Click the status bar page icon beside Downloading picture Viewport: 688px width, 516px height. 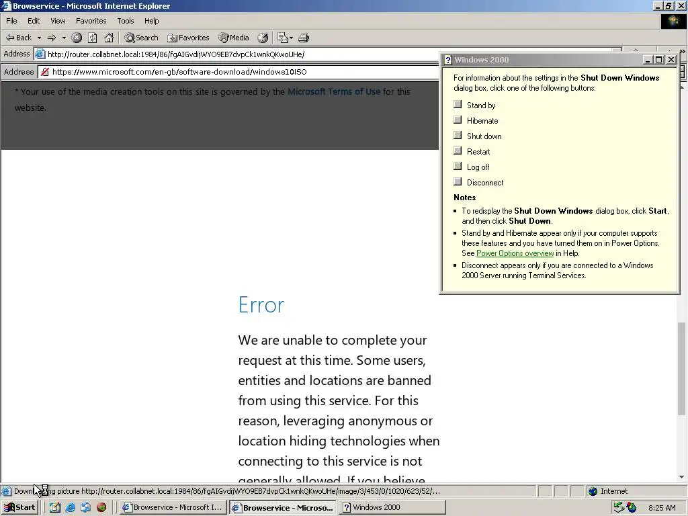pos(6,491)
